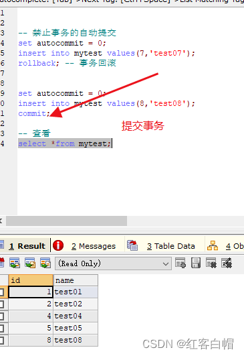Screen dimensions: 244x356
Task: Click the delete selected rows icon
Action: [x=211, y=263]
